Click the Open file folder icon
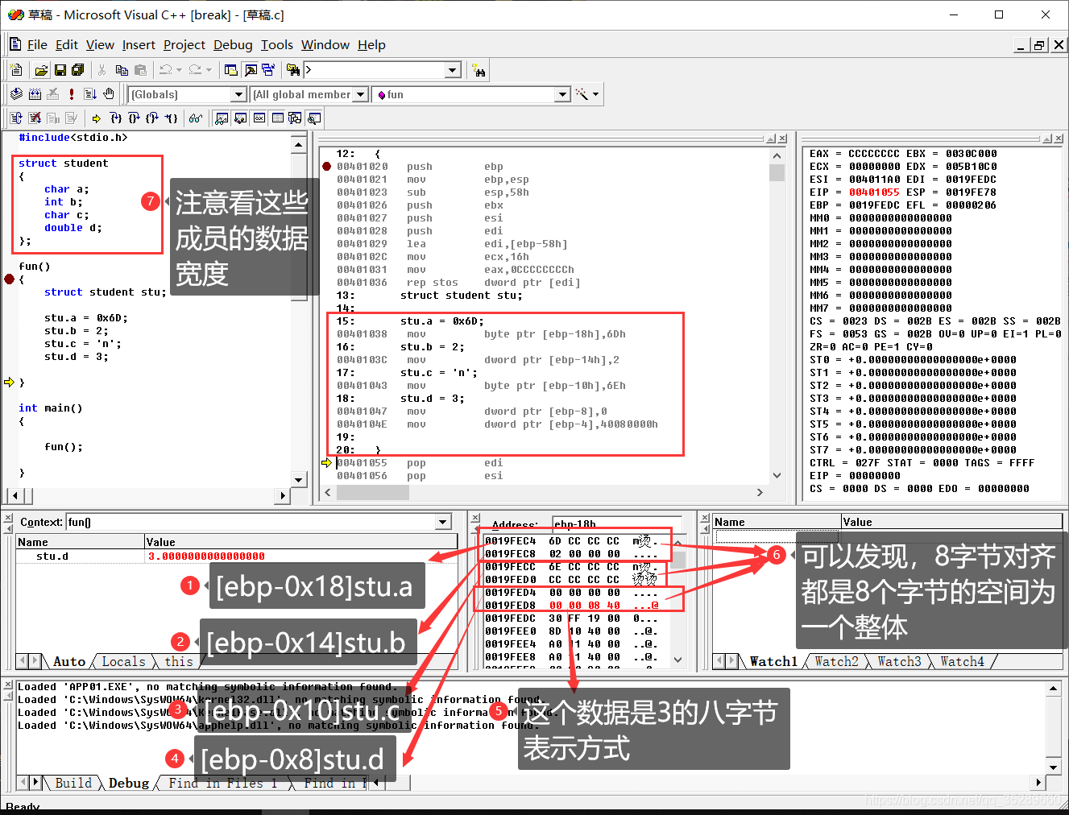This screenshot has height=815, width=1069. [41, 70]
